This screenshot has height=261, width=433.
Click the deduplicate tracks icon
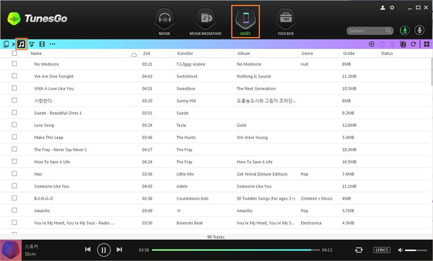pos(402,44)
